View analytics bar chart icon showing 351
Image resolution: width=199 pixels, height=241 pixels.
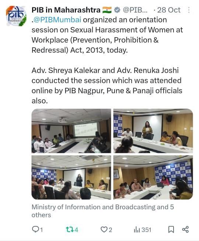click(x=137, y=230)
